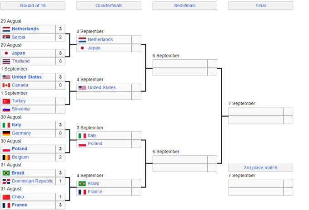Open the Slovenia team link
The image size is (309, 210).
click(x=21, y=109)
